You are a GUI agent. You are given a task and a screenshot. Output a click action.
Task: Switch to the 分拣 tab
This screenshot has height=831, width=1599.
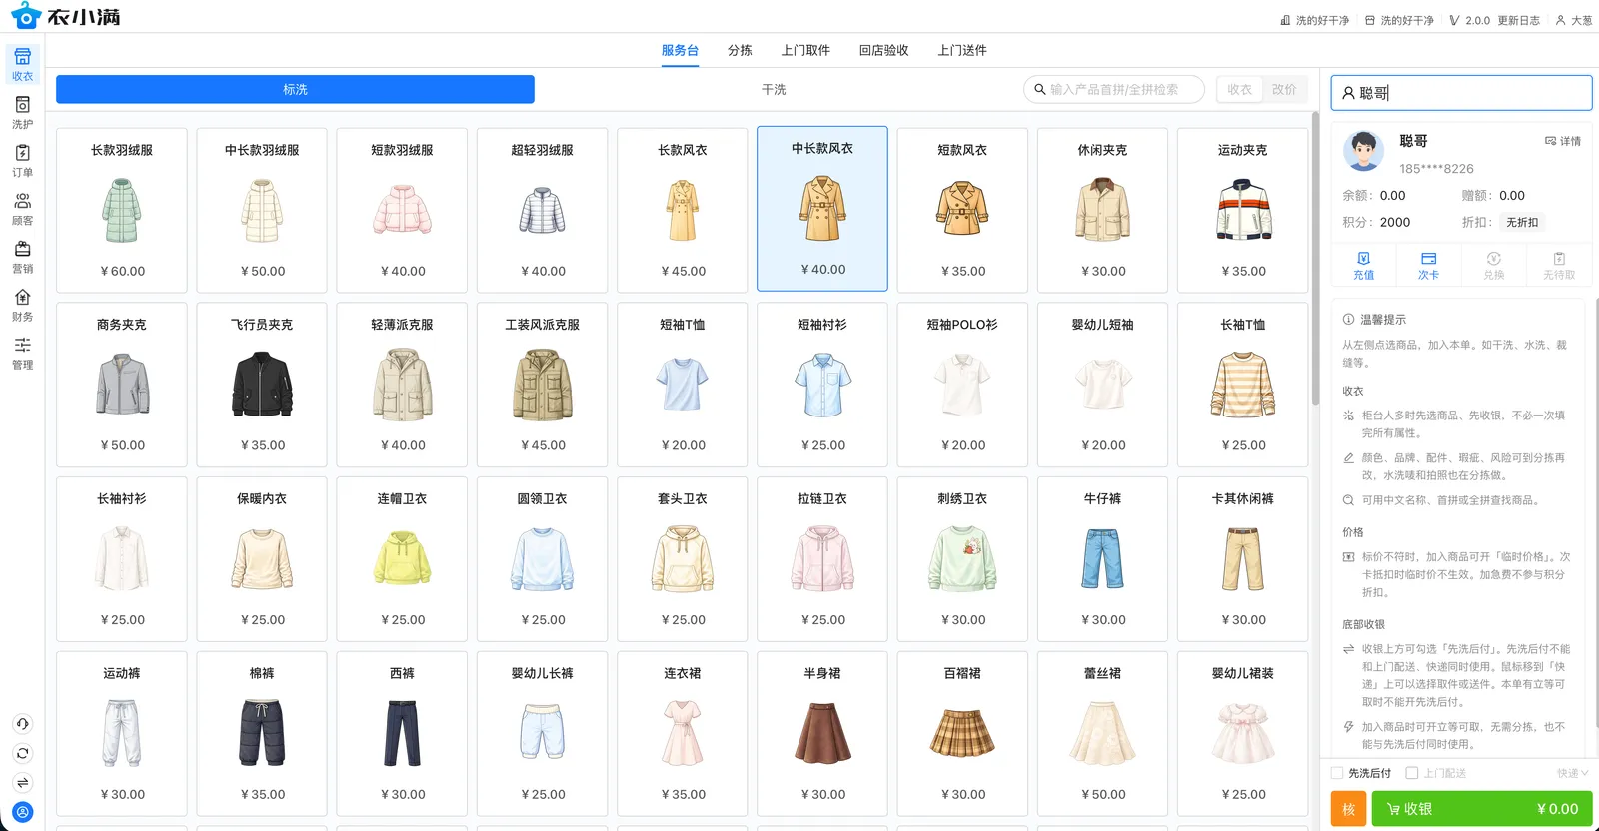point(740,50)
